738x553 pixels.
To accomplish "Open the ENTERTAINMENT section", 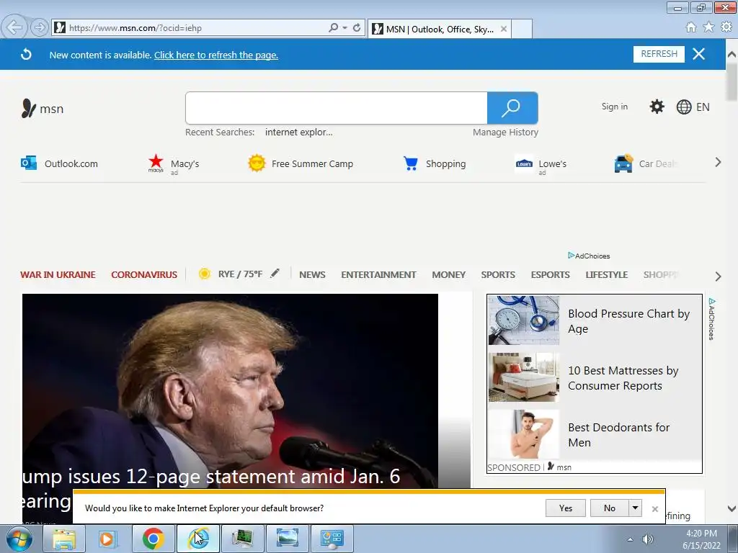I will click(378, 274).
